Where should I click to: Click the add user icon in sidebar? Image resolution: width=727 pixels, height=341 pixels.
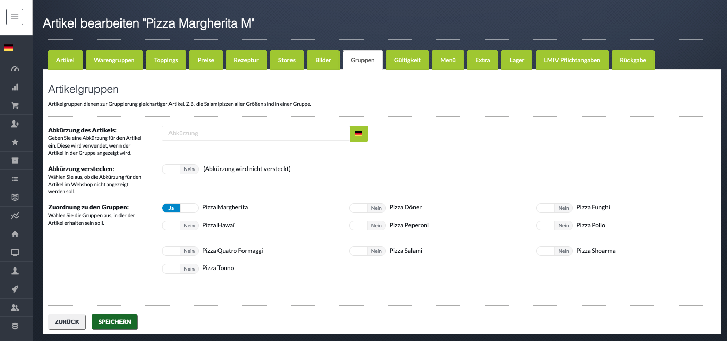(x=15, y=124)
